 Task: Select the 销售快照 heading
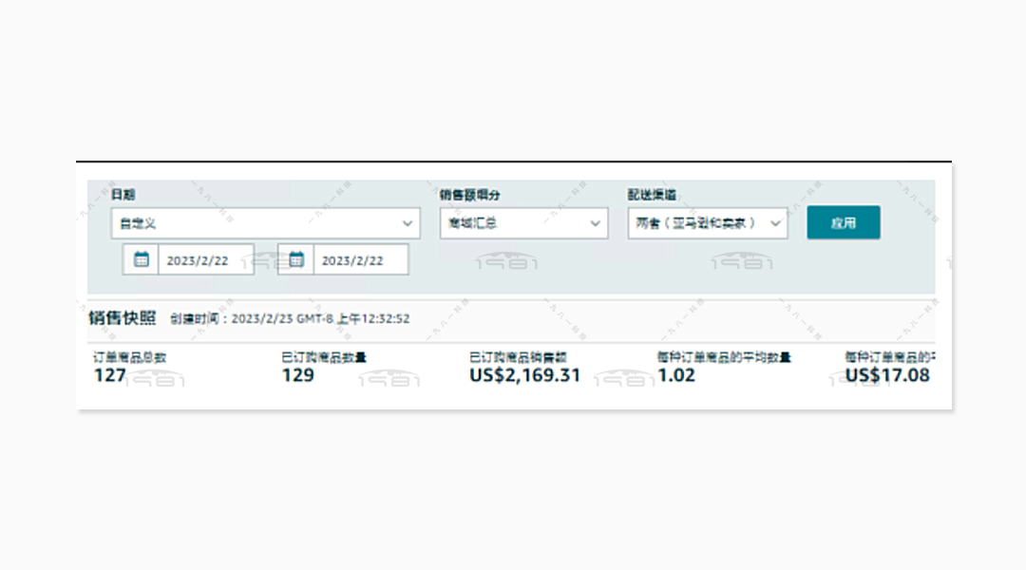(123, 318)
